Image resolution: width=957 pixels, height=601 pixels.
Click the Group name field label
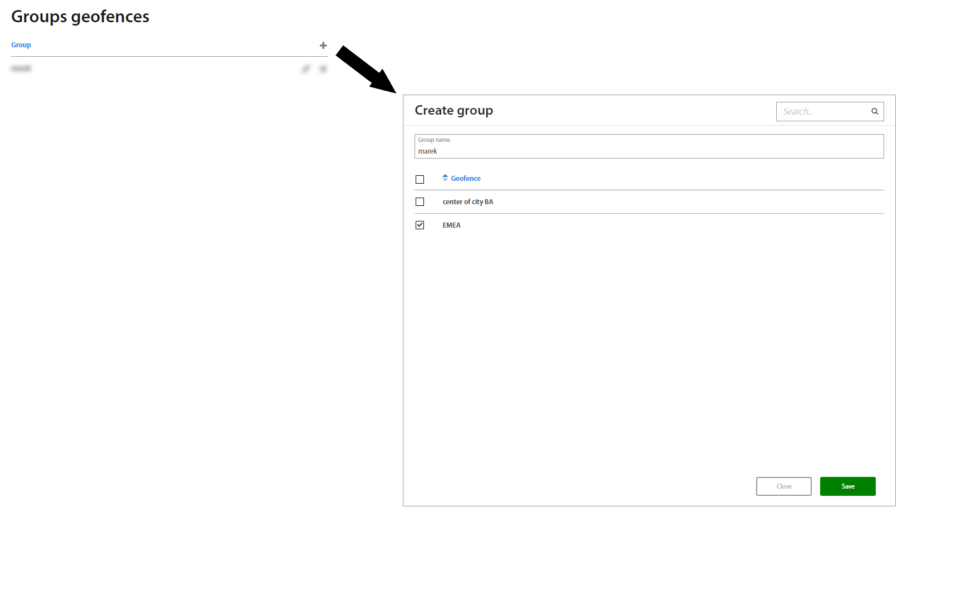click(x=434, y=140)
